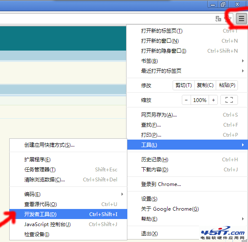Click the translate page icon

218,19
